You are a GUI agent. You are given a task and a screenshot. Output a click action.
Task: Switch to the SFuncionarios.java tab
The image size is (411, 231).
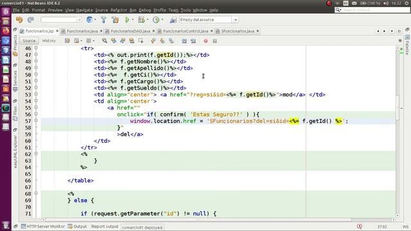click(x=238, y=31)
